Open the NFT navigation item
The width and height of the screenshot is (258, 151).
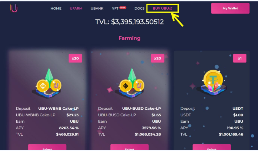tap(115, 8)
